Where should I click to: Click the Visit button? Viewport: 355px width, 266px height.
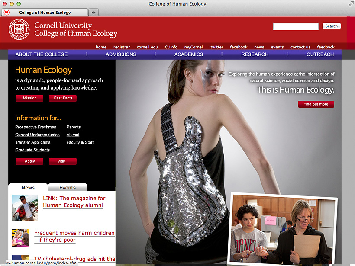point(63,161)
